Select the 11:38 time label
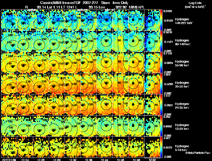 tap(89, 160)
